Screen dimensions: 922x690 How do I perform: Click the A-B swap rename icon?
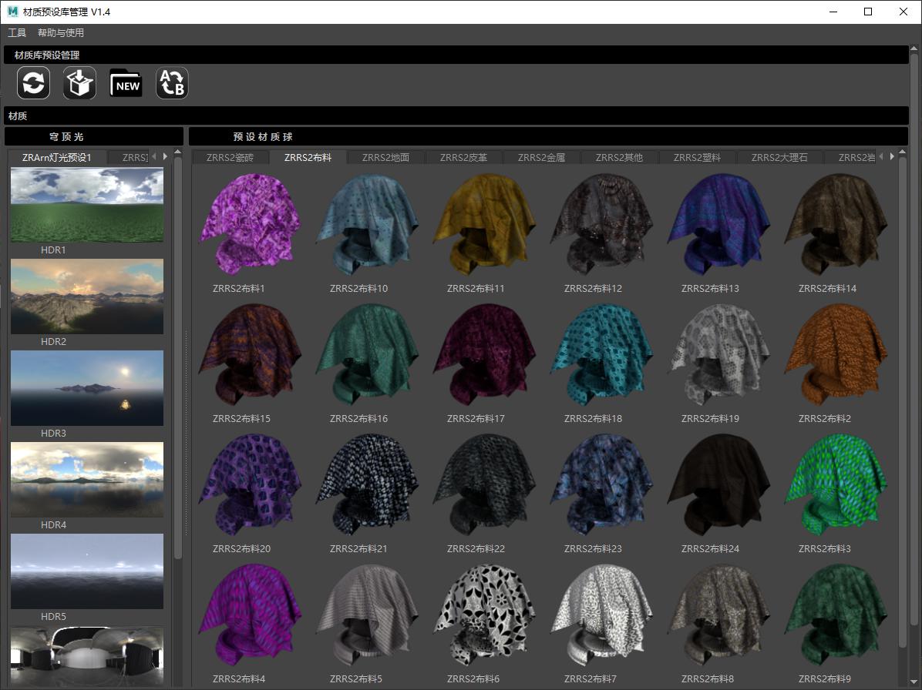click(x=172, y=83)
